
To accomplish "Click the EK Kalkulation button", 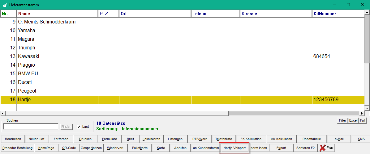I will 251,139.
